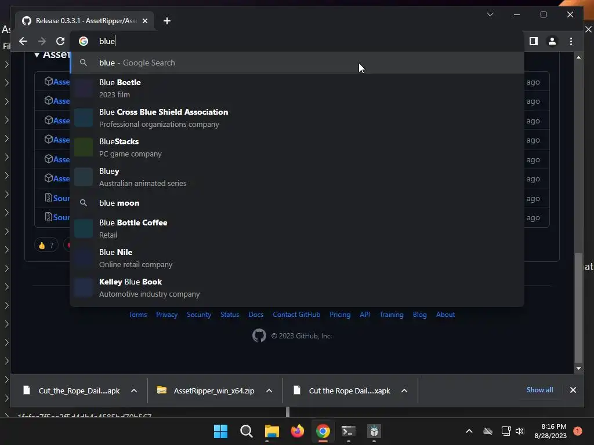The image size is (594, 445).
Task: Open the network display icon in tray
Action: 506,431
